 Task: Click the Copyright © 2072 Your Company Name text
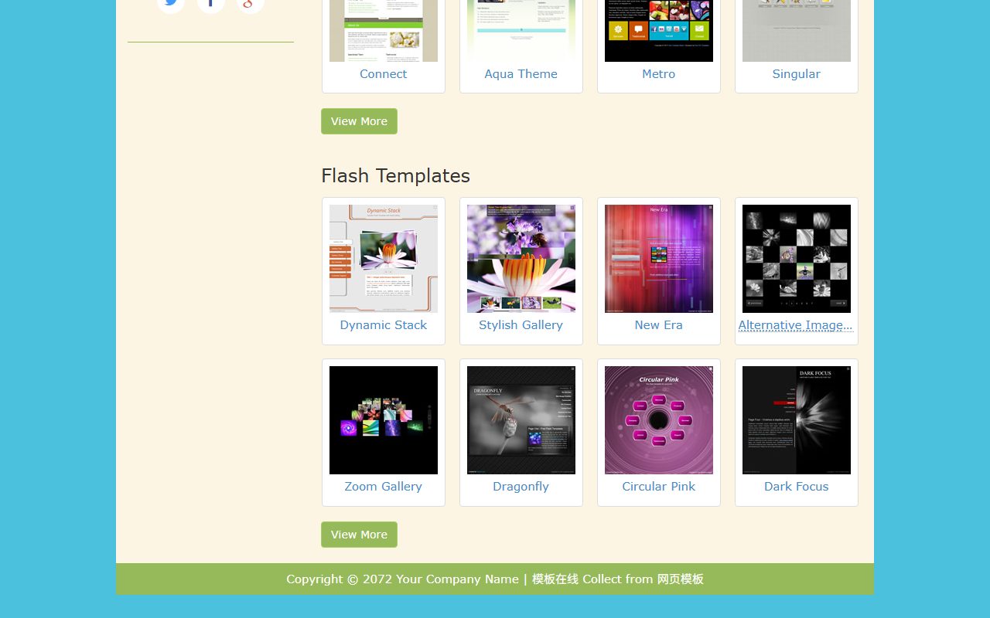click(402, 579)
